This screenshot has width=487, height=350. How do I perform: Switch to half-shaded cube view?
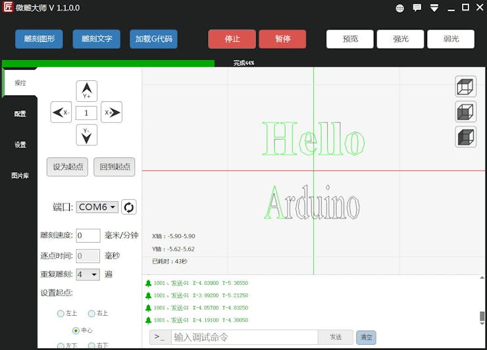pyautogui.click(x=465, y=111)
